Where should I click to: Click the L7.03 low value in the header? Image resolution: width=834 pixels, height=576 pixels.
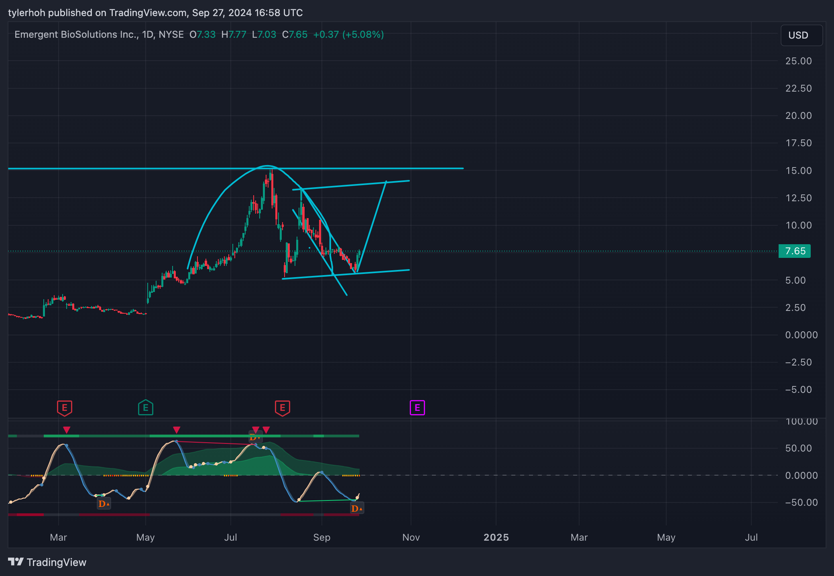pyautogui.click(x=264, y=35)
